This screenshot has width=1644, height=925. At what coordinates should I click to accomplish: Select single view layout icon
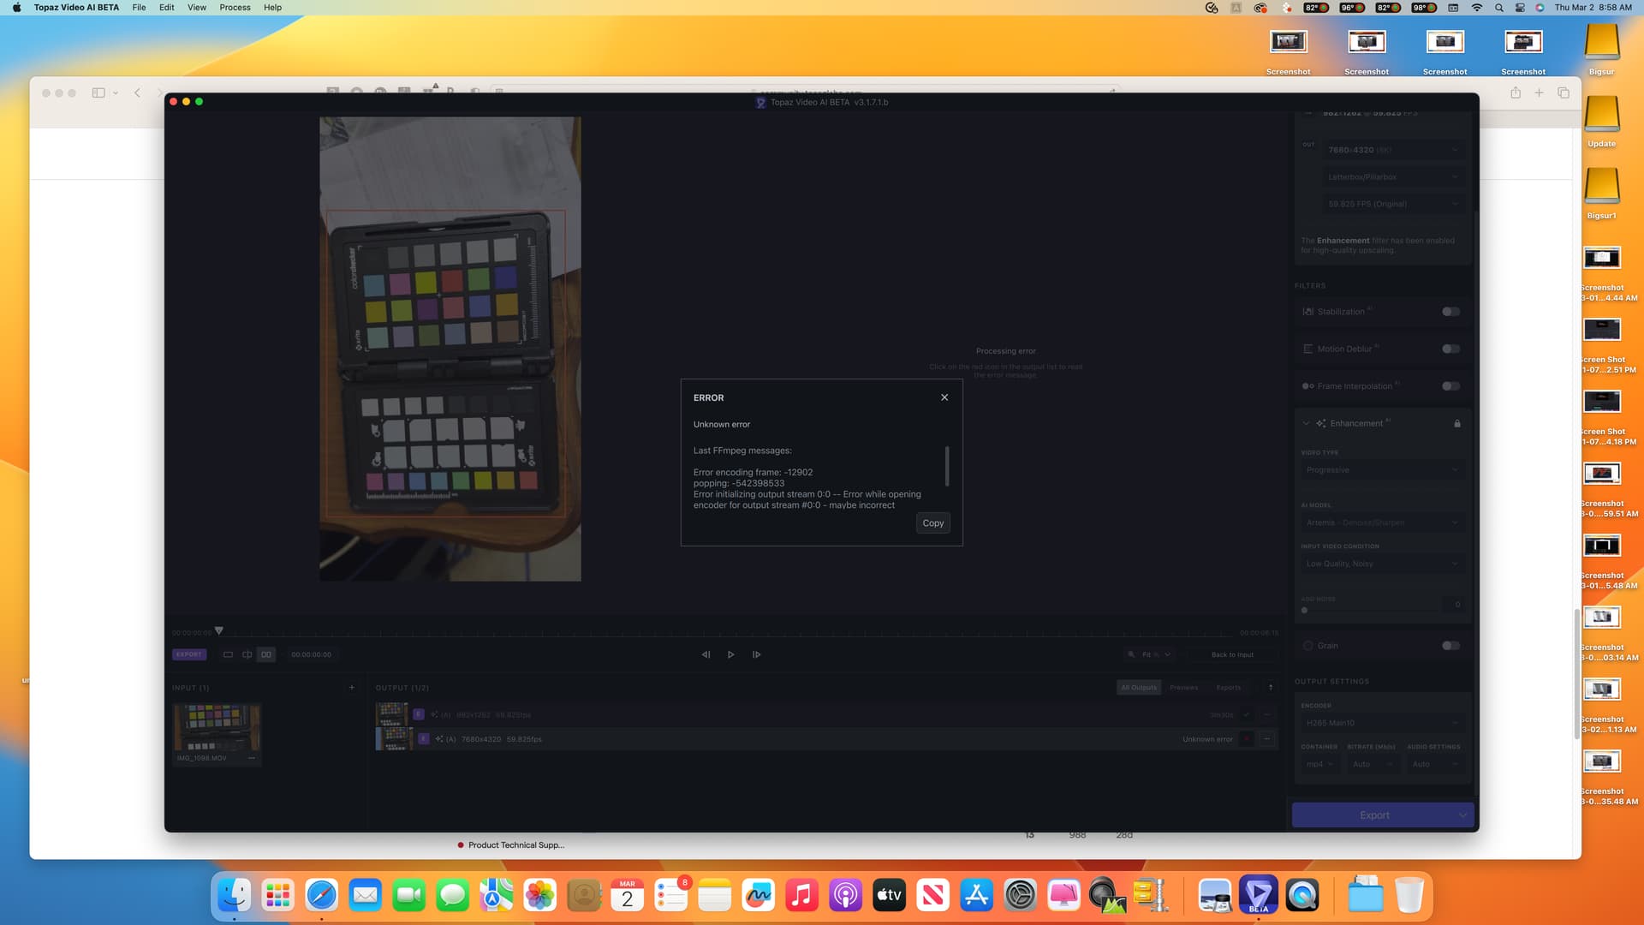point(228,654)
